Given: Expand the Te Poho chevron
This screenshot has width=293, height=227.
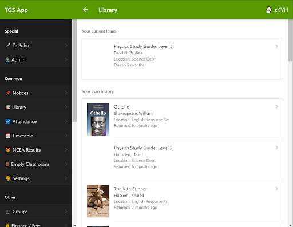Looking at the screenshot, I should (66, 45).
